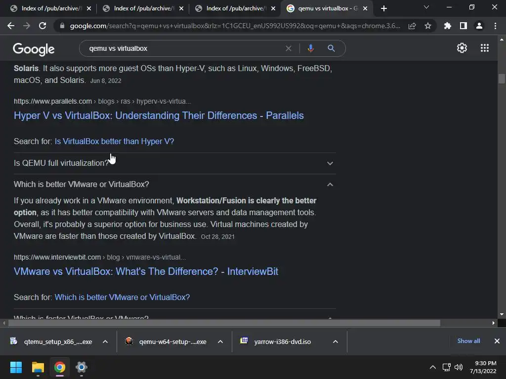
Task: Open the Settings gear app on taskbar
Action: coord(82,367)
